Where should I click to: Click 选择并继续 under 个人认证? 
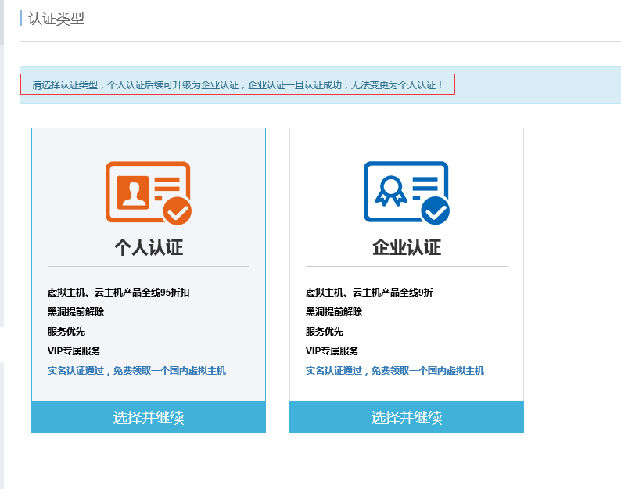pyautogui.click(x=149, y=416)
